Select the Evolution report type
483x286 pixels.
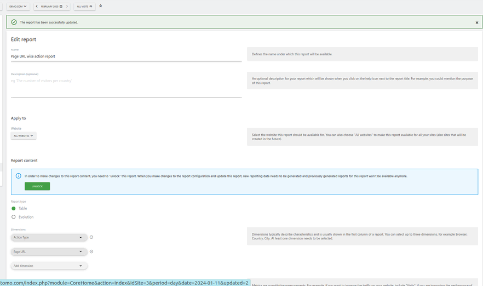tap(14, 217)
